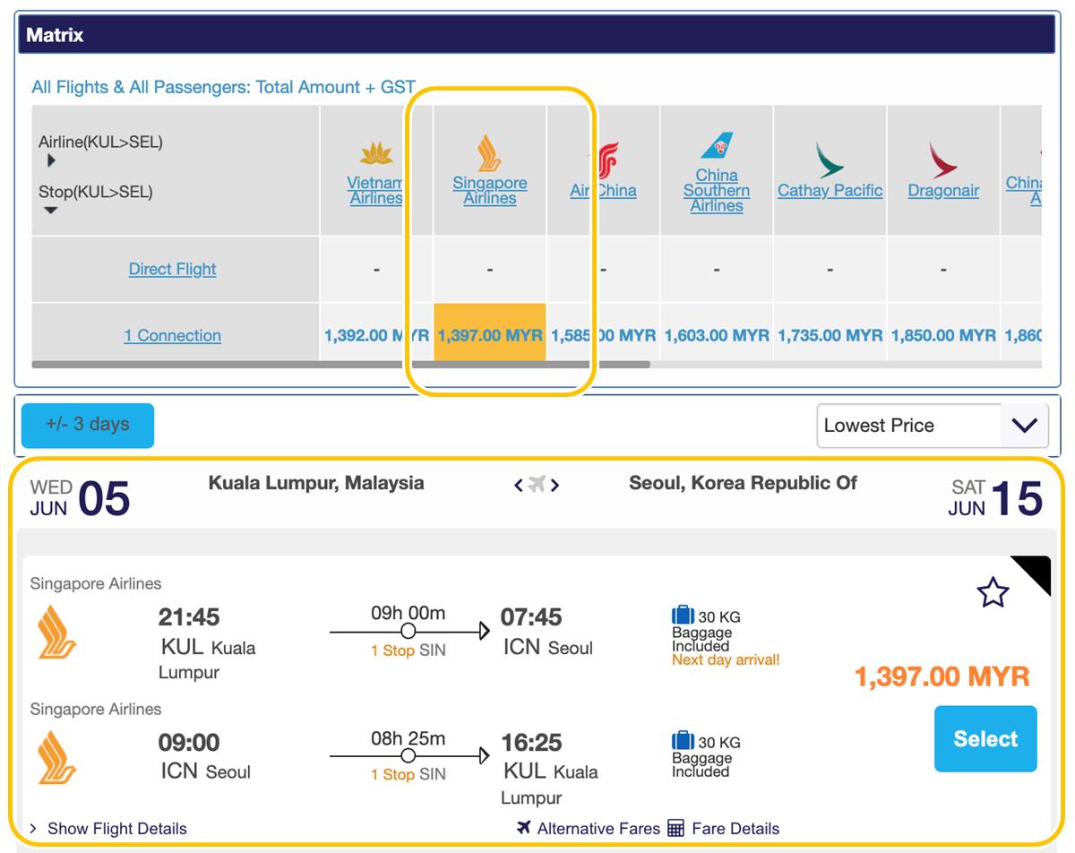Click the right arrow beside the plane icon
The image size is (1075, 853).
point(555,485)
